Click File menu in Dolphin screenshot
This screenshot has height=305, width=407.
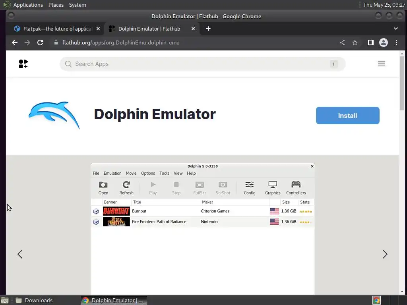pos(96,173)
